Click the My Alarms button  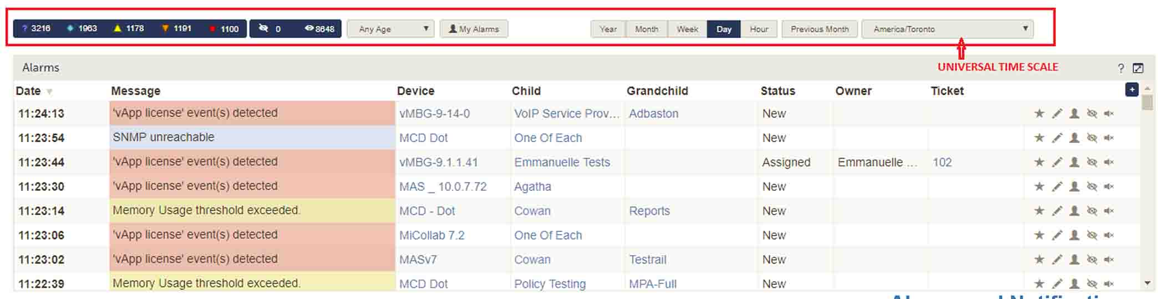pos(474,29)
